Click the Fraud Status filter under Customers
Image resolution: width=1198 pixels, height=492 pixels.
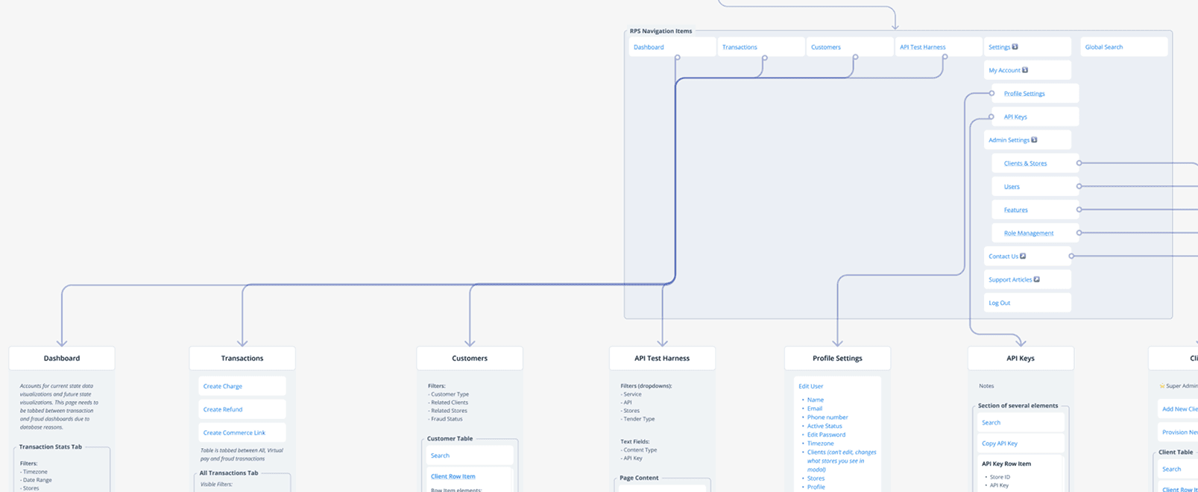pos(445,419)
